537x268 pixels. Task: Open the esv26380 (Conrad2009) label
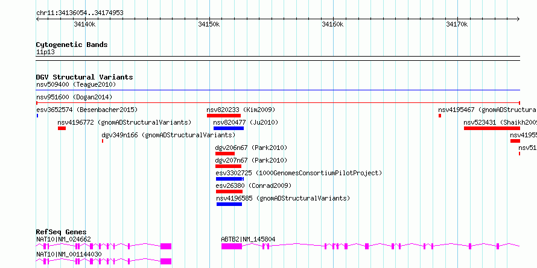[x=253, y=186]
